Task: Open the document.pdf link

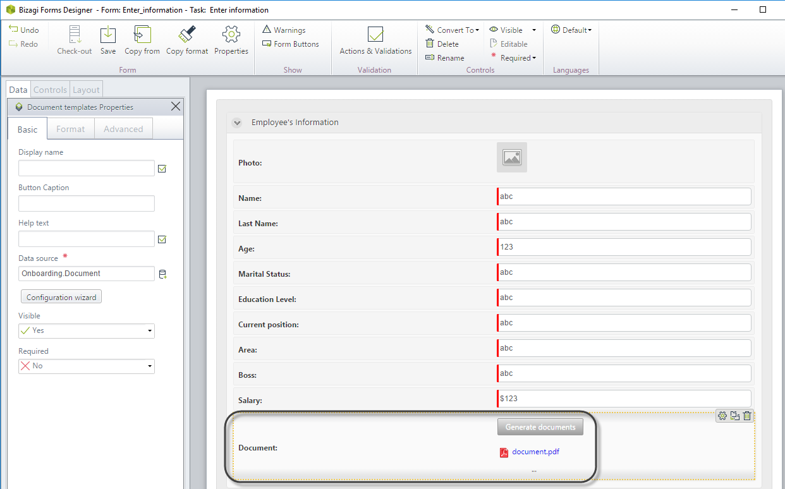Action: point(535,452)
